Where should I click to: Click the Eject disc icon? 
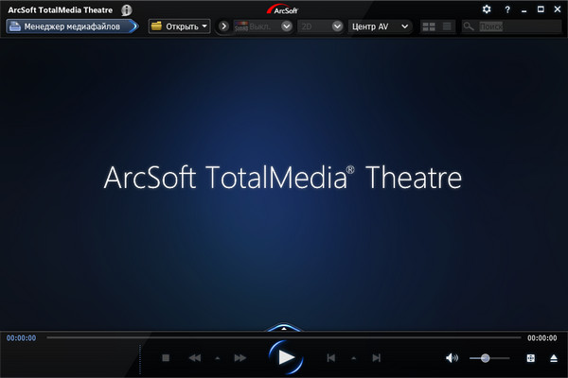pos(554,358)
